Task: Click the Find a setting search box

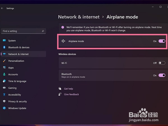Action: point(21,31)
